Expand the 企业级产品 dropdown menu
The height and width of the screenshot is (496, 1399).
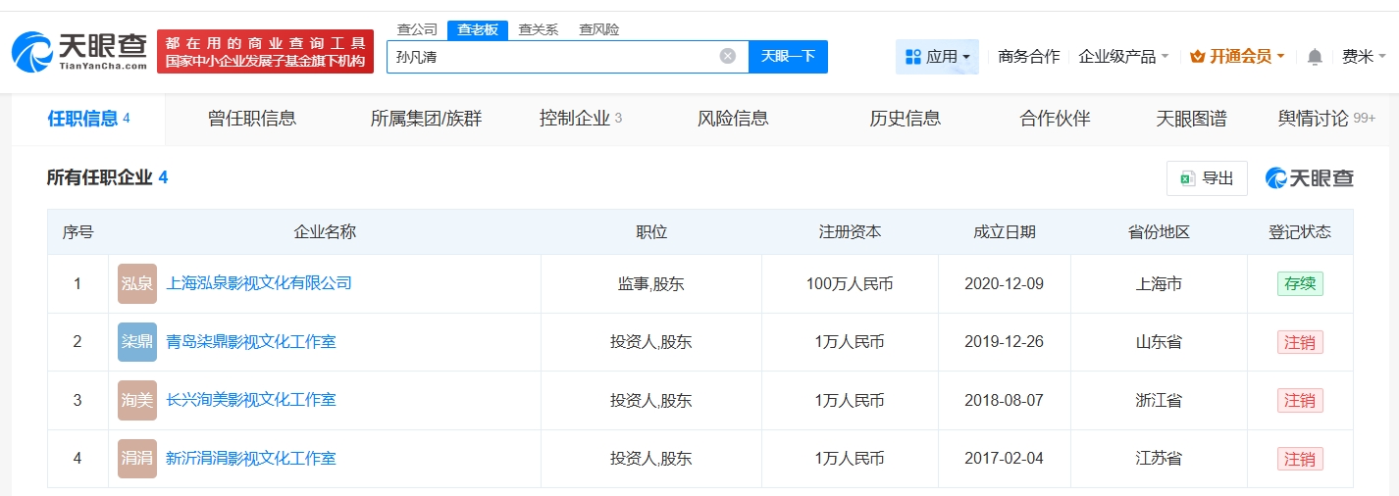pos(1123,57)
